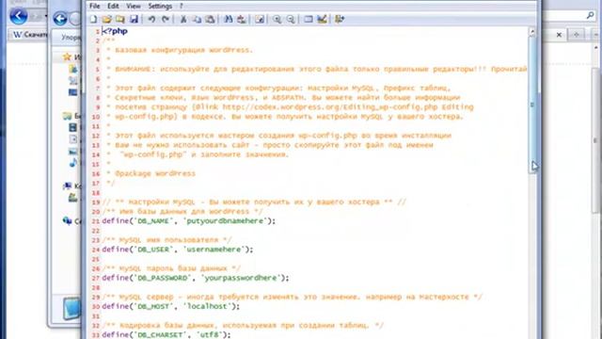Click the Browse folder toolbar icon
The height and width of the screenshot is (339, 602).
pyautogui.click(x=120, y=19)
